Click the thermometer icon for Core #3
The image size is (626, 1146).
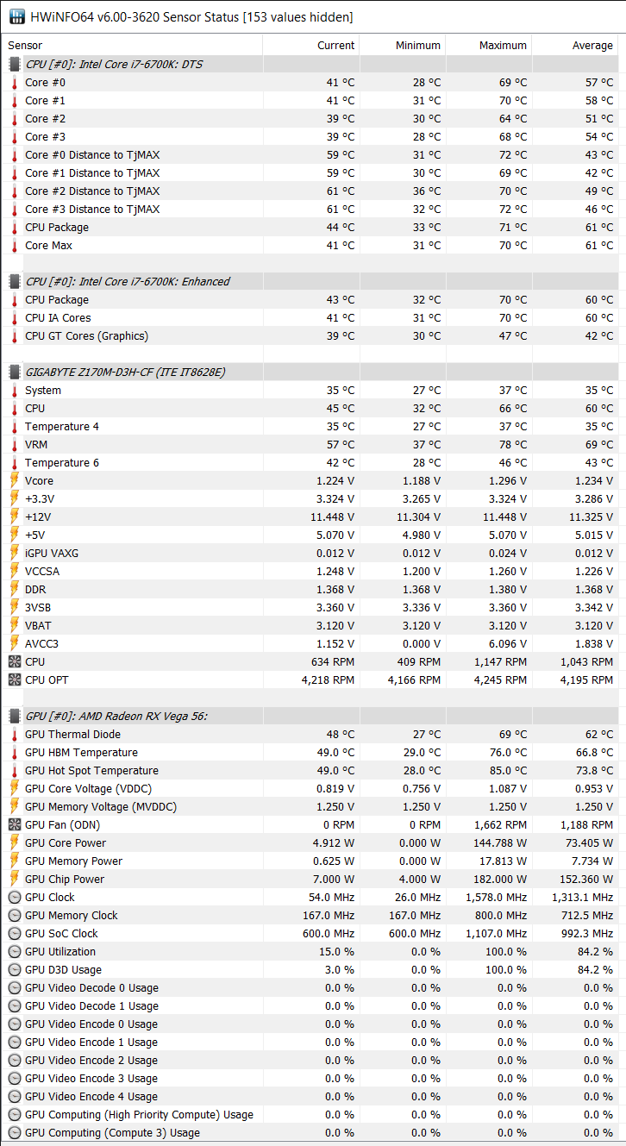pos(15,136)
